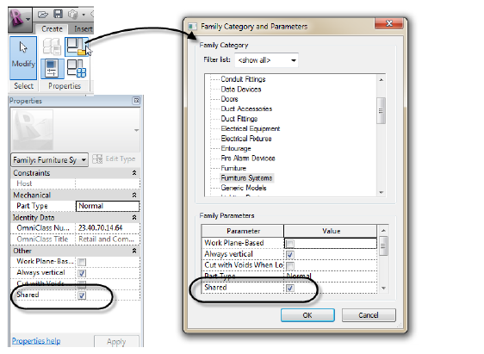
Task: Click the Save disk icon
Action: 58,14
